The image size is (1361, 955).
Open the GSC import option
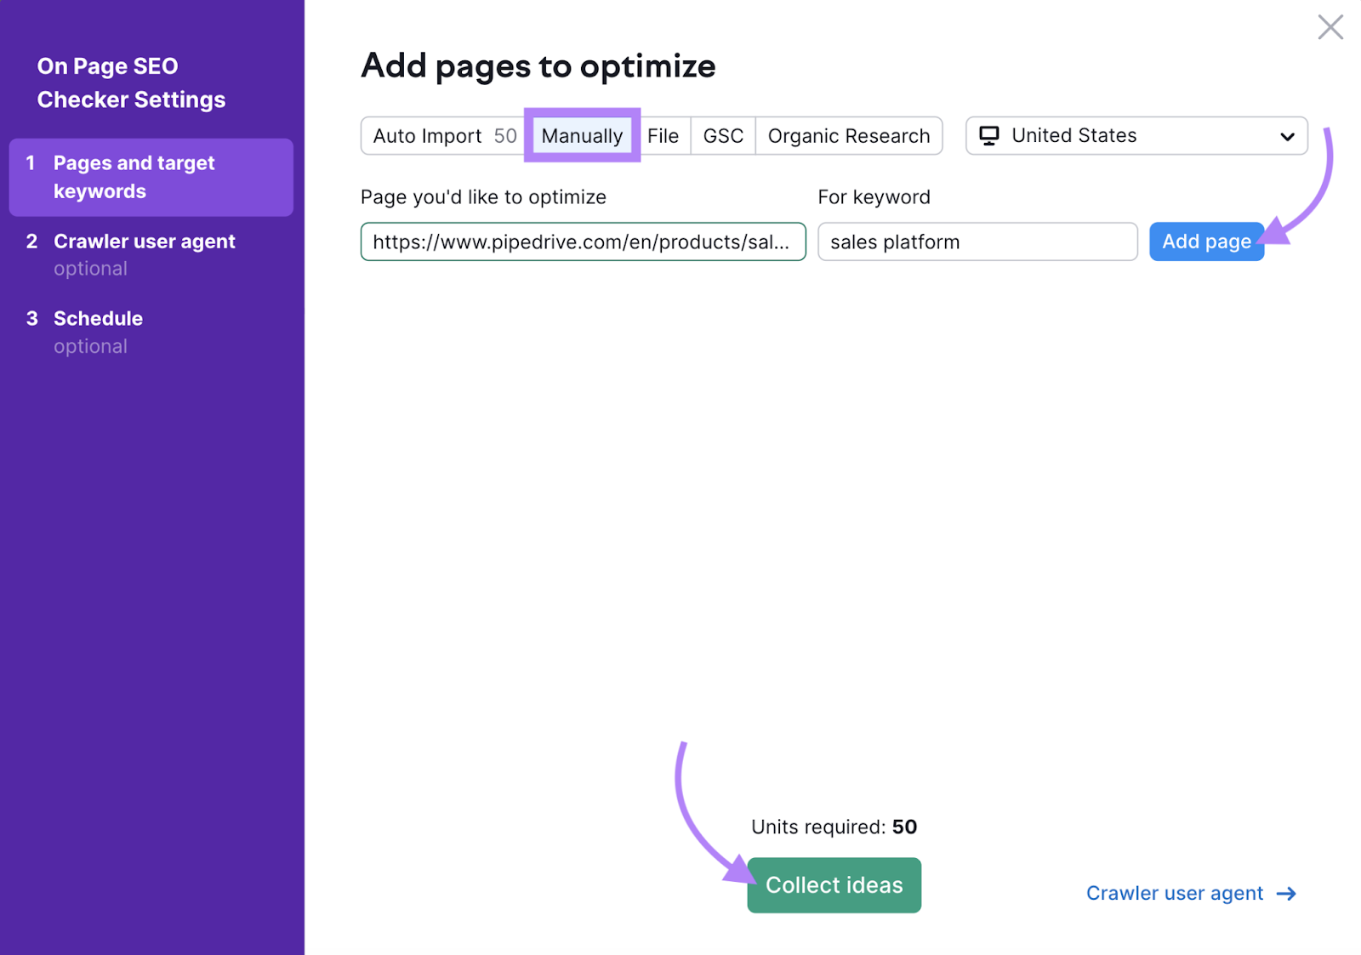pos(722,135)
